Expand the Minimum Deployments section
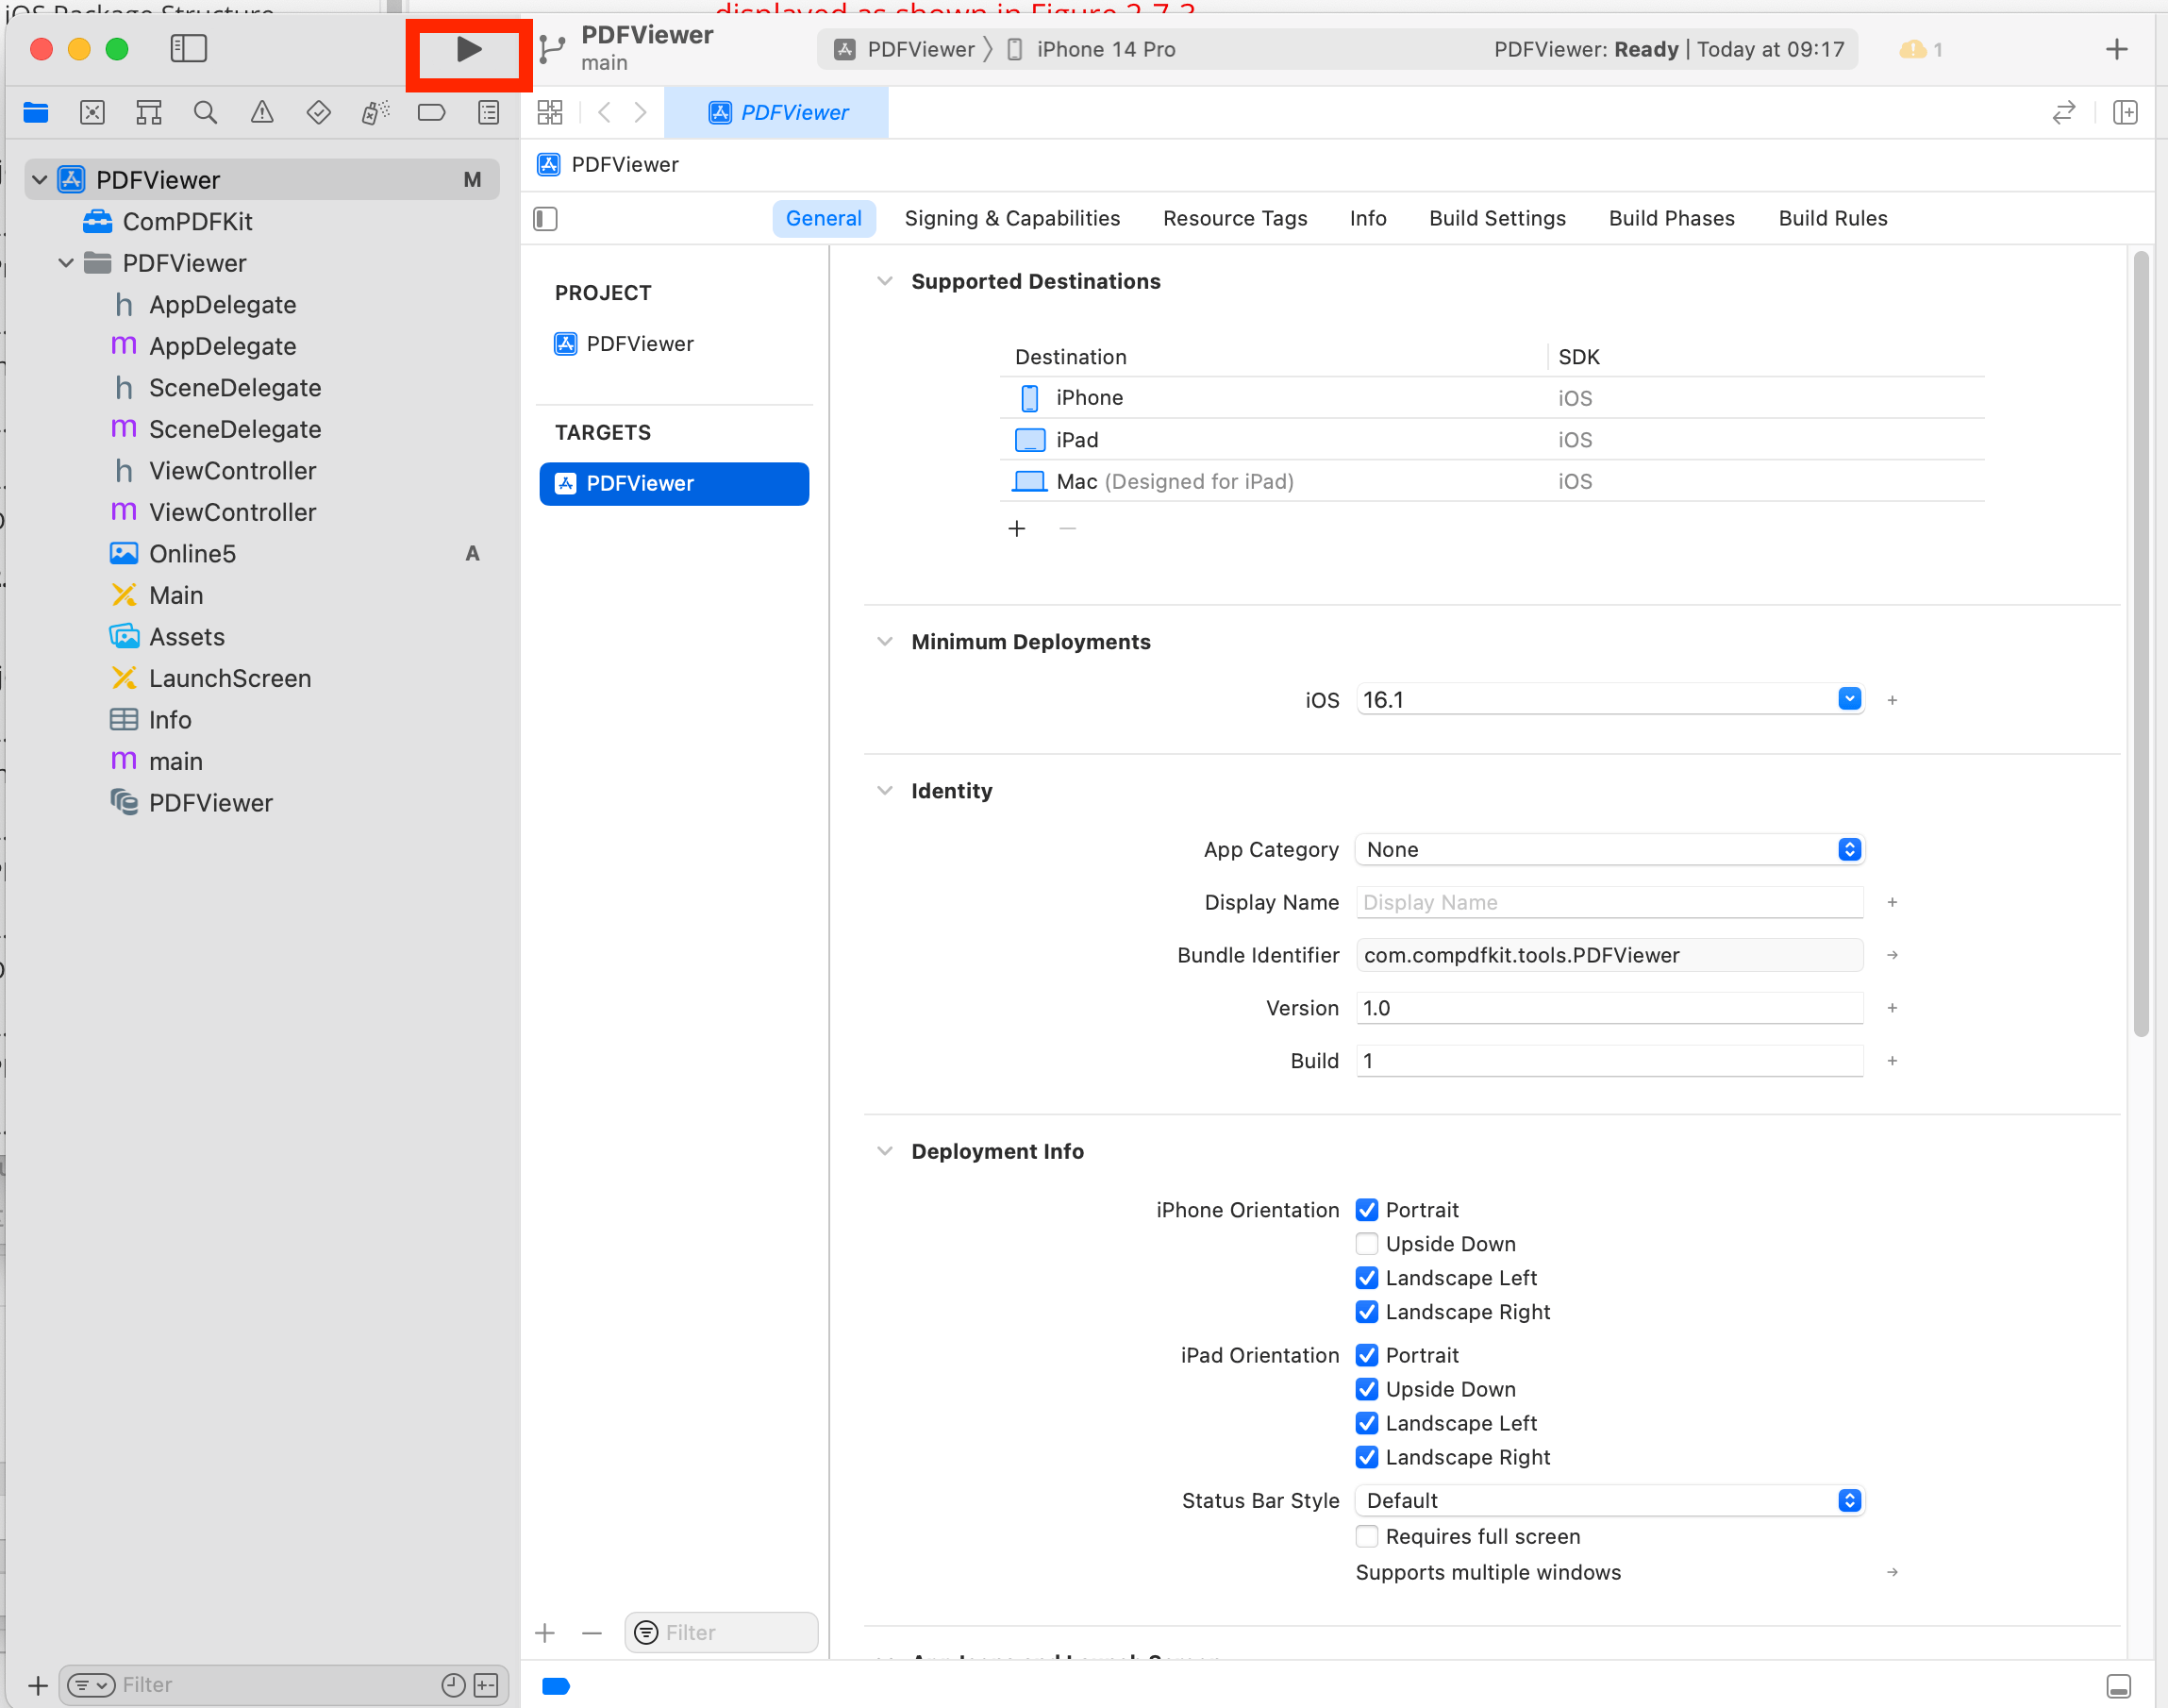 [x=883, y=641]
